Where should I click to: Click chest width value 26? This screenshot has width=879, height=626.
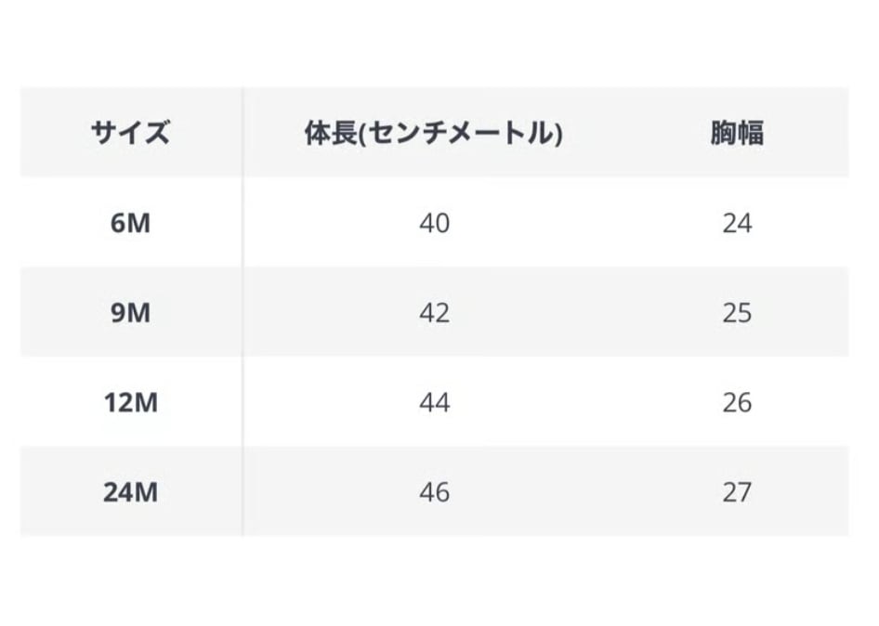(x=736, y=402)
